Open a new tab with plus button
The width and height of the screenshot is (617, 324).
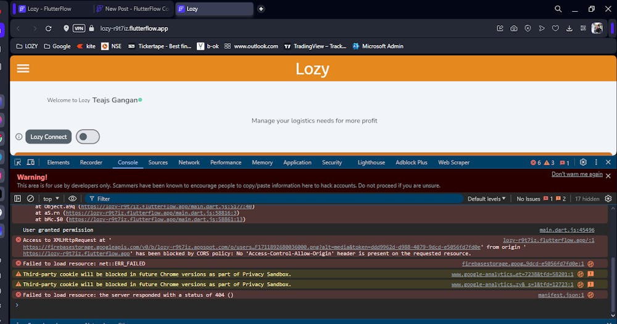point(261,9)
